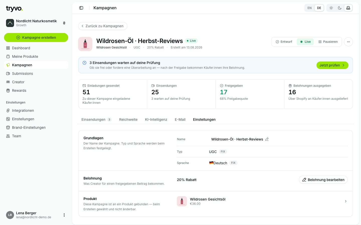361x225 pixels.
Task: Toggle the sidebar panel icon
Action: click(81, 8)
